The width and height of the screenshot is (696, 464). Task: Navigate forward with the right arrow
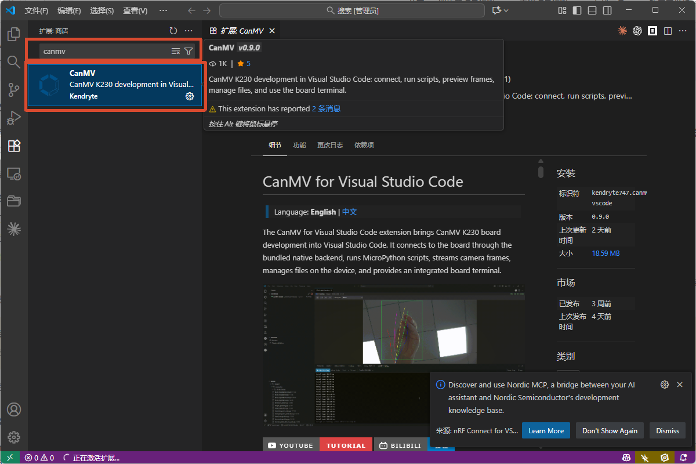coord(207,10)
